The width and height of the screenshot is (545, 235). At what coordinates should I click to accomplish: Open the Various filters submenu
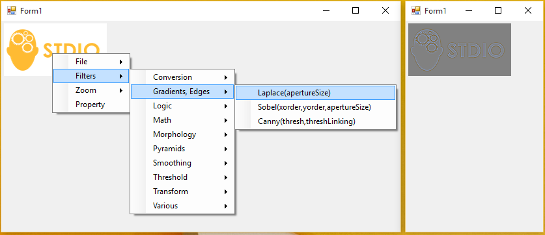pyautogui.click(x=182, y=206)
